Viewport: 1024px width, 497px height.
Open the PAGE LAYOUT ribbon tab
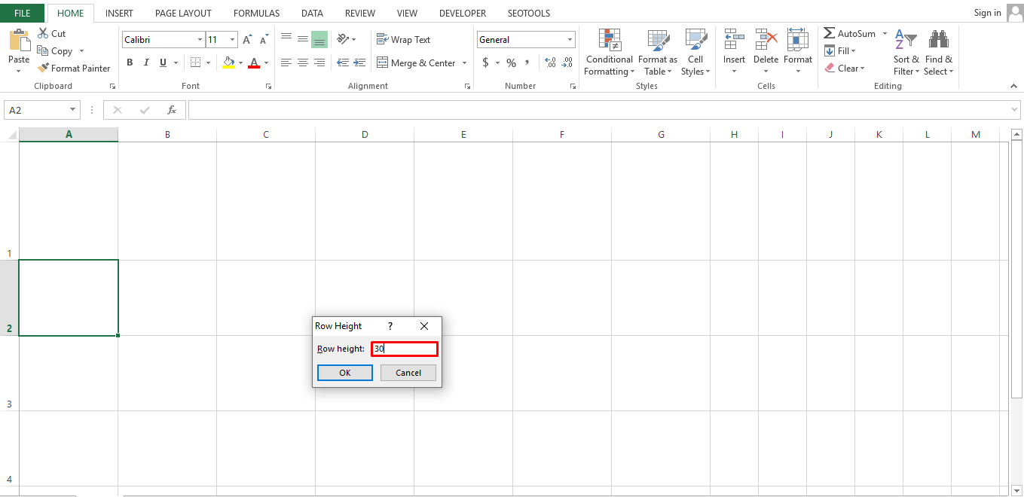pos(183,13)
